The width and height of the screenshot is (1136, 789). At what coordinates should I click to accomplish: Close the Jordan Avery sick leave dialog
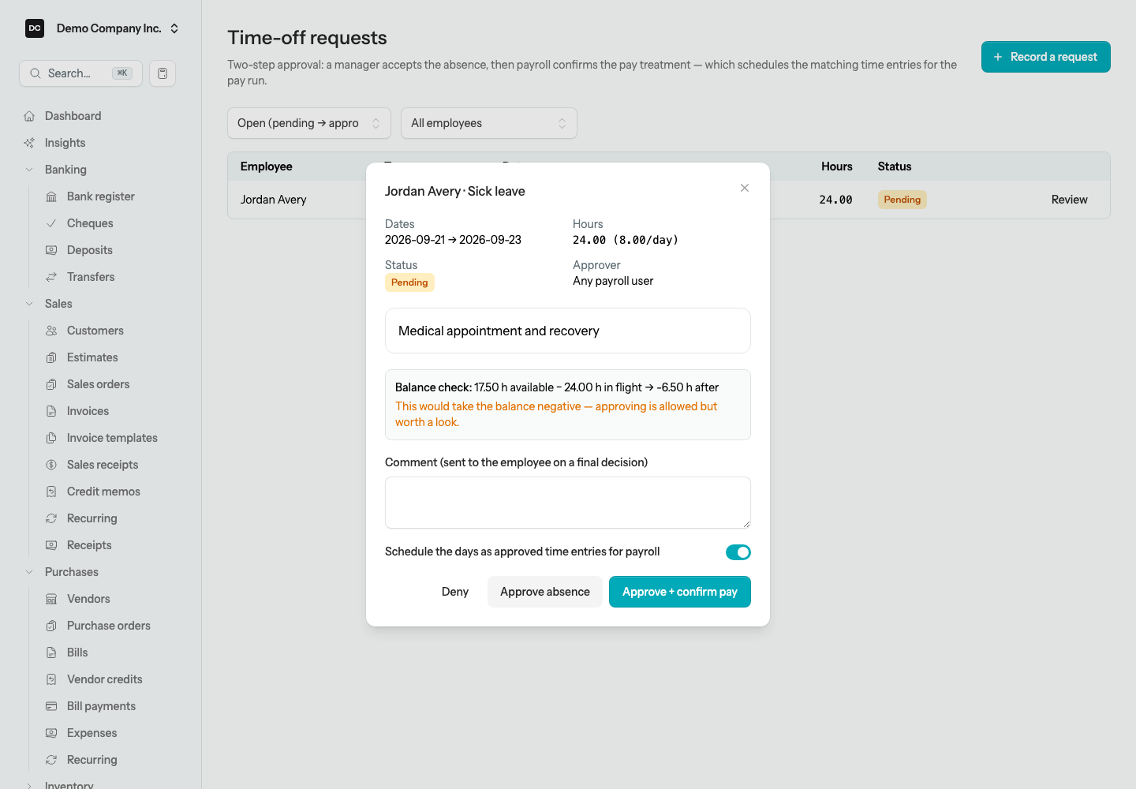[745, 188]
